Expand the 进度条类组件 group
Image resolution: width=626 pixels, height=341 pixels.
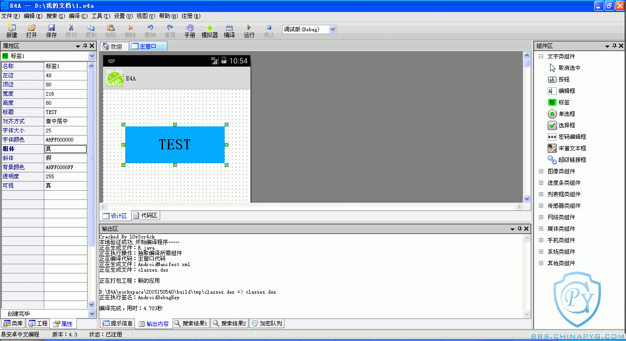541,183
